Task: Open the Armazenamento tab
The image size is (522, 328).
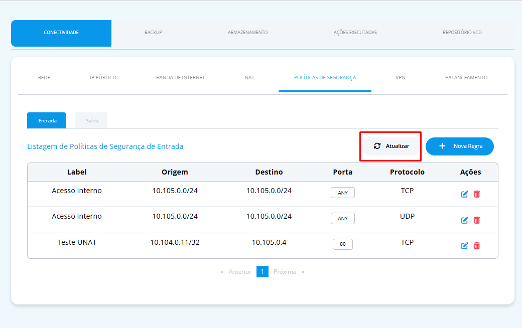Action: point(247,33)
